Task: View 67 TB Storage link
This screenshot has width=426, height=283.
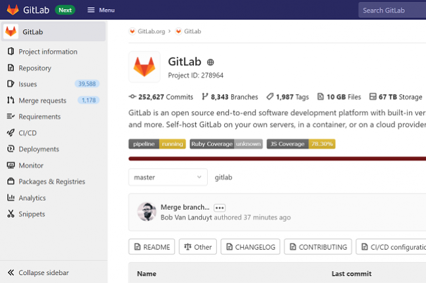Action: point(396,97)
